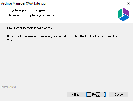Click the InstallShield label
The image size is (133, 101).
click(x=8, y=87)
